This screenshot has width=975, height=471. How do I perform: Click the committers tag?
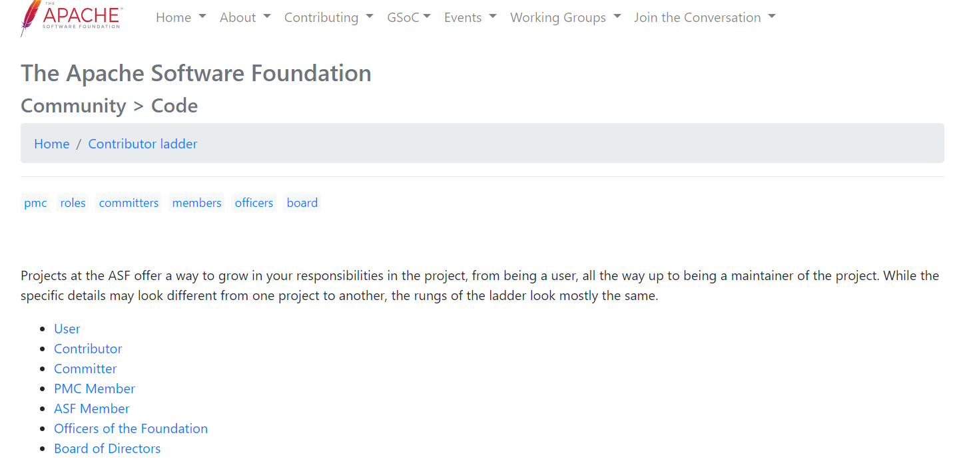pyautogui.click(x=129, y=203)
